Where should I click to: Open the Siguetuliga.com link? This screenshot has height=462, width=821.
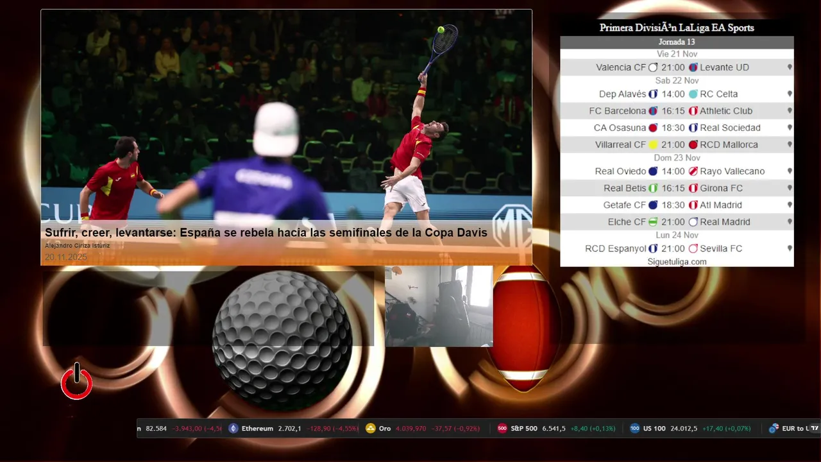click(677, 262)
